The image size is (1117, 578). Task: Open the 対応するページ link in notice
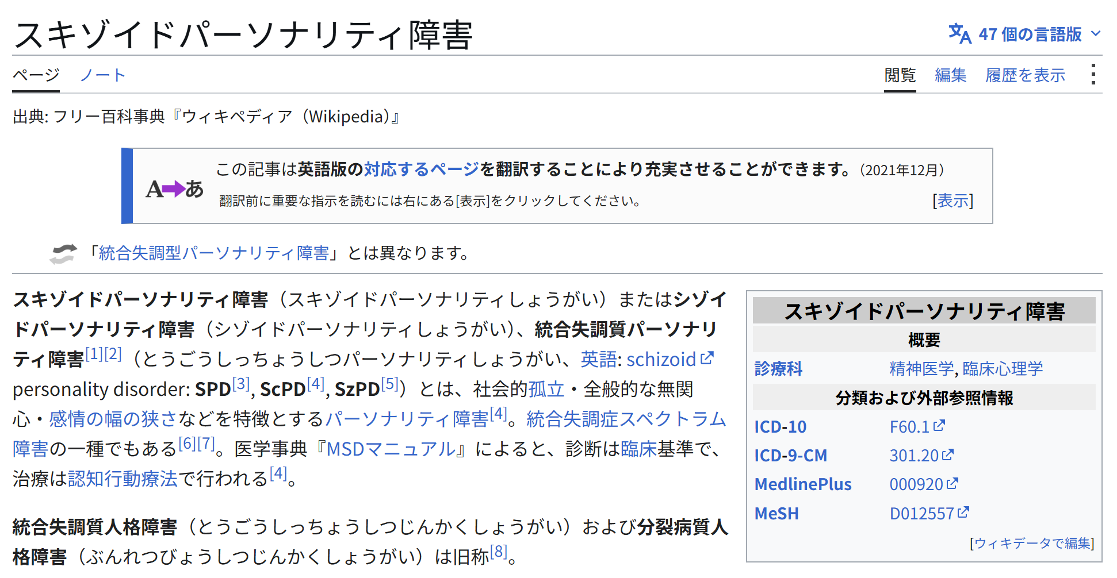click(x=421, y=169)
